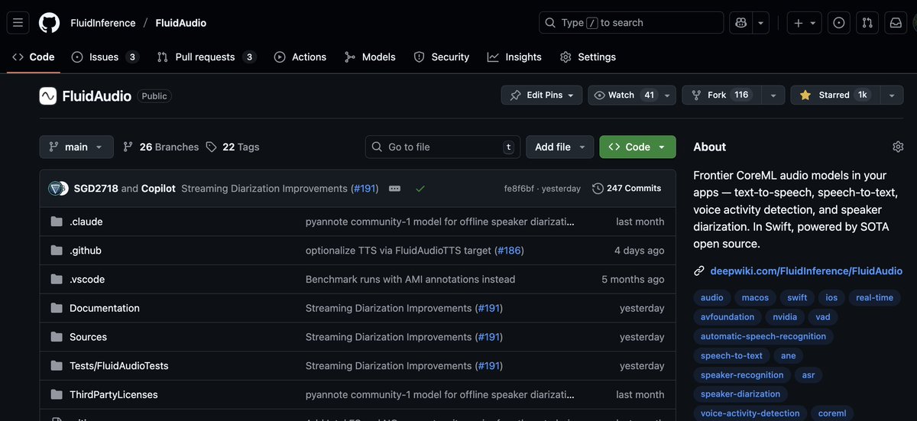The image size is (917, 421).
Task: Expand the Fork options dropdown arrow
Action: (x=773, y=95)
